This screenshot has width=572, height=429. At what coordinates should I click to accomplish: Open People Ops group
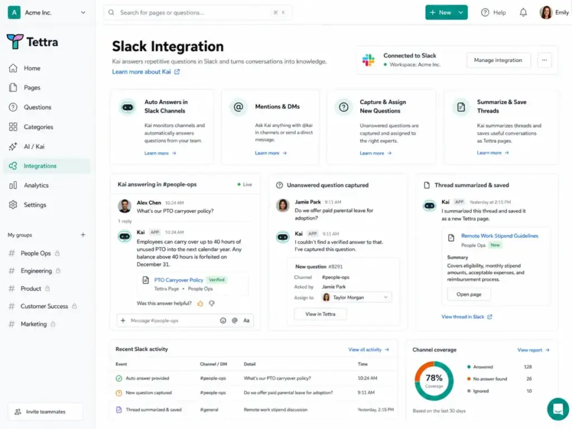click(x=35, y=253)
